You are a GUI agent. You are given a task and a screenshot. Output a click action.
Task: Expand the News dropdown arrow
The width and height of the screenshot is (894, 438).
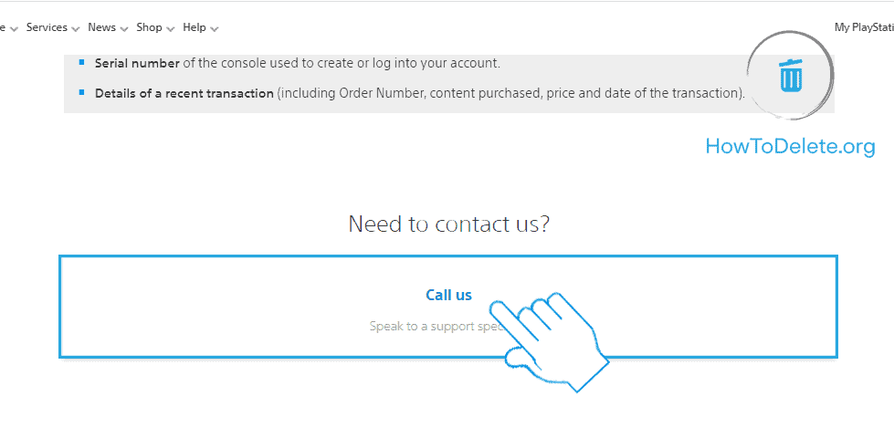124,29
